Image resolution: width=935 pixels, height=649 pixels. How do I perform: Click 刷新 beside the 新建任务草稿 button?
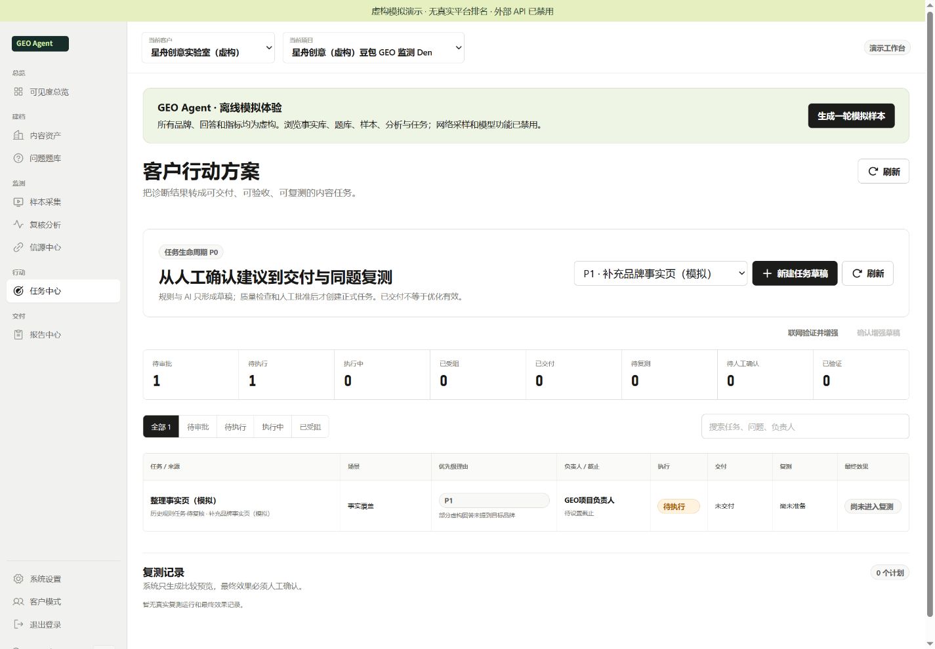[x=867, y=273]
